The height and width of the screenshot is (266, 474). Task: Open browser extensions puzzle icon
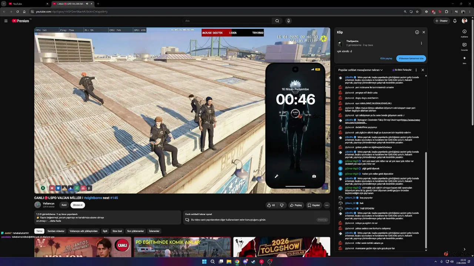(447, 11)
